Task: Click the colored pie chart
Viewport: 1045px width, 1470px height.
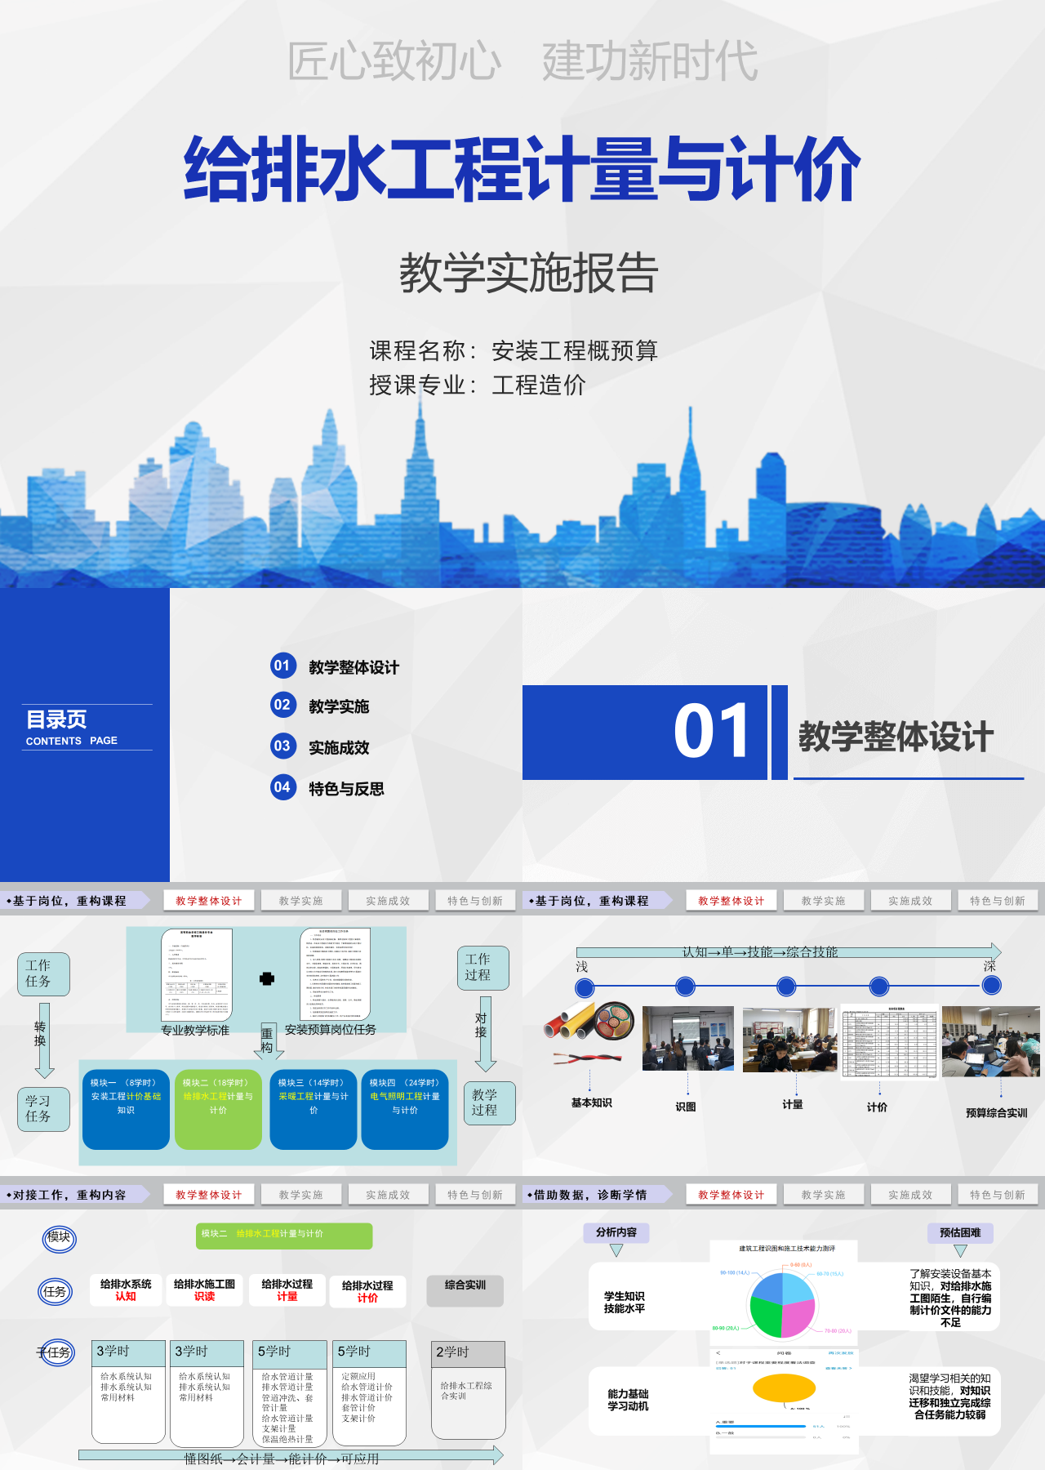Action: pos(782,1304)
